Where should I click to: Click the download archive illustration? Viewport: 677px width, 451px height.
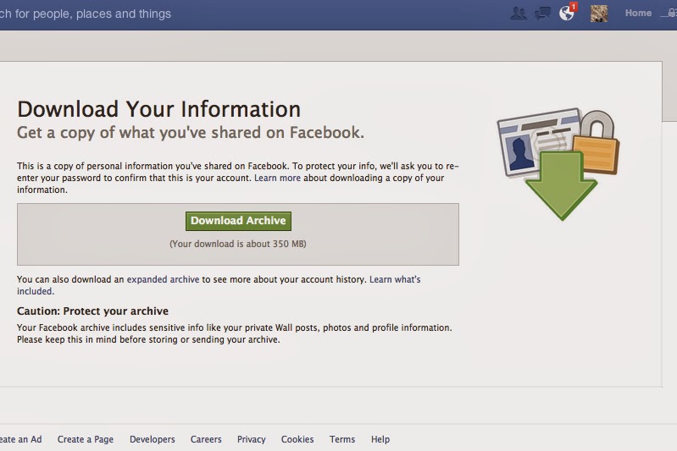pos(558,164)
